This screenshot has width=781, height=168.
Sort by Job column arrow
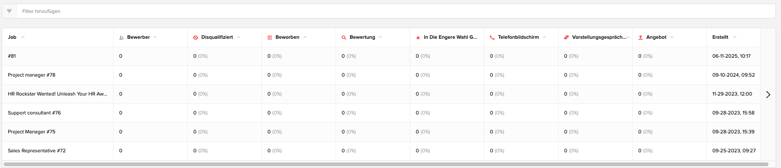pyautogui.click(x=23, y=37)
